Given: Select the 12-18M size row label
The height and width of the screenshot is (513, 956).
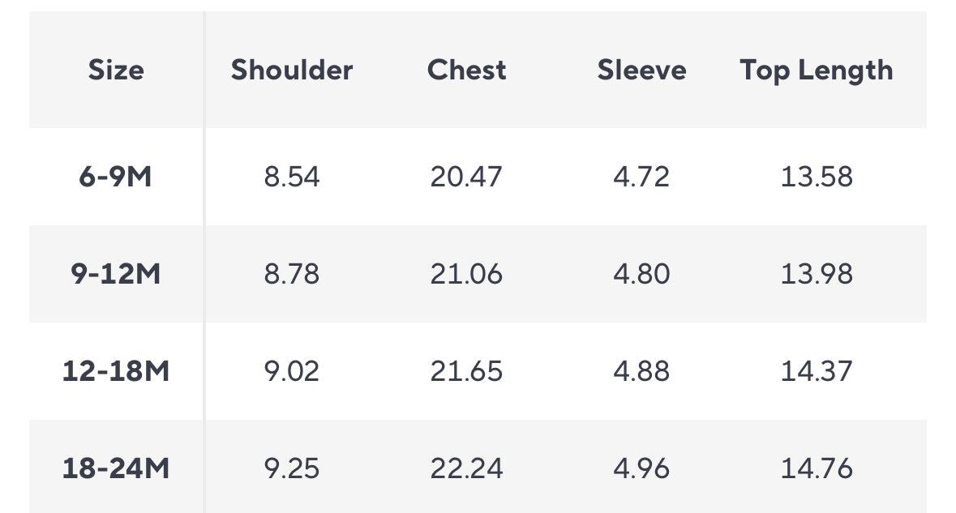Looking at the screenshot, I should click(116, 371).
